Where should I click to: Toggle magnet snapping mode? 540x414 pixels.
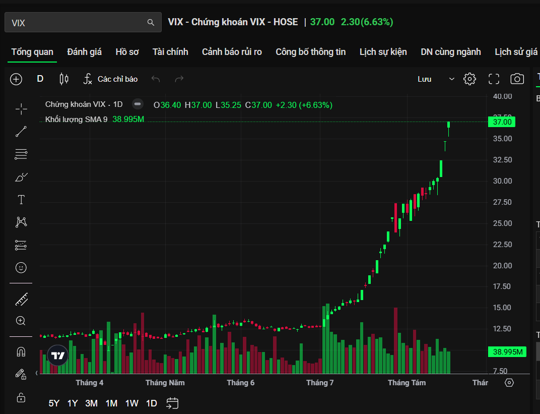point(21,352)
